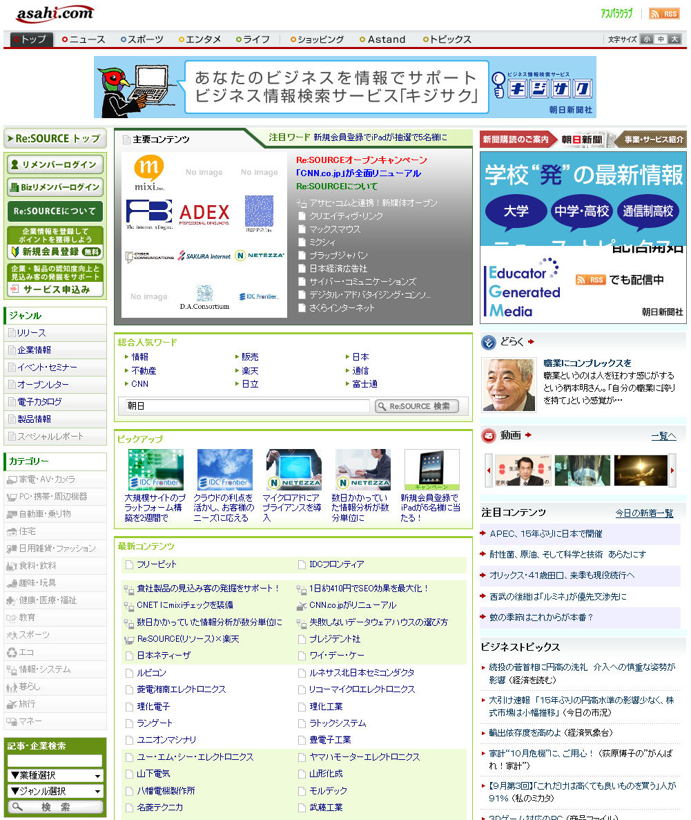Set font size to small (小)

pyautogui.click(x=647, y=39)
